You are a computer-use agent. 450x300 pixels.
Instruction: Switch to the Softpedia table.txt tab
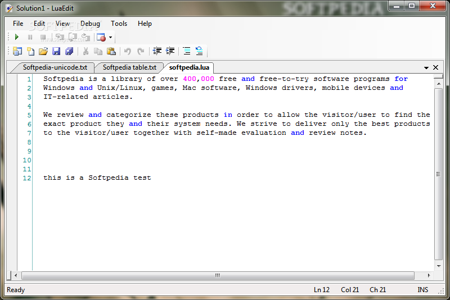pyautogui.click(x=129, y=67)
